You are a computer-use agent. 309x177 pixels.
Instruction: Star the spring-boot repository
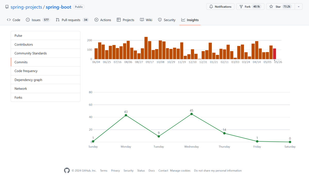(x=281, y=7)
